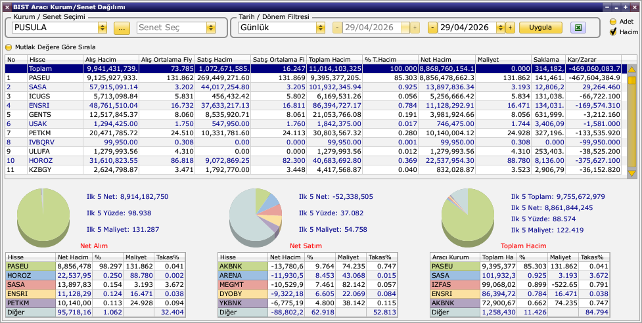Select the KZBGY row
Viewport: 642px width, 323px height.
[x=313, y=169]
